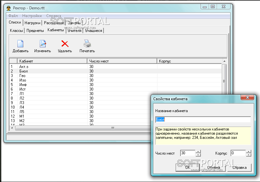Select the Акт.з row
Image resolution: width=260 pixels, height=182 pixels.
(115, 67)
